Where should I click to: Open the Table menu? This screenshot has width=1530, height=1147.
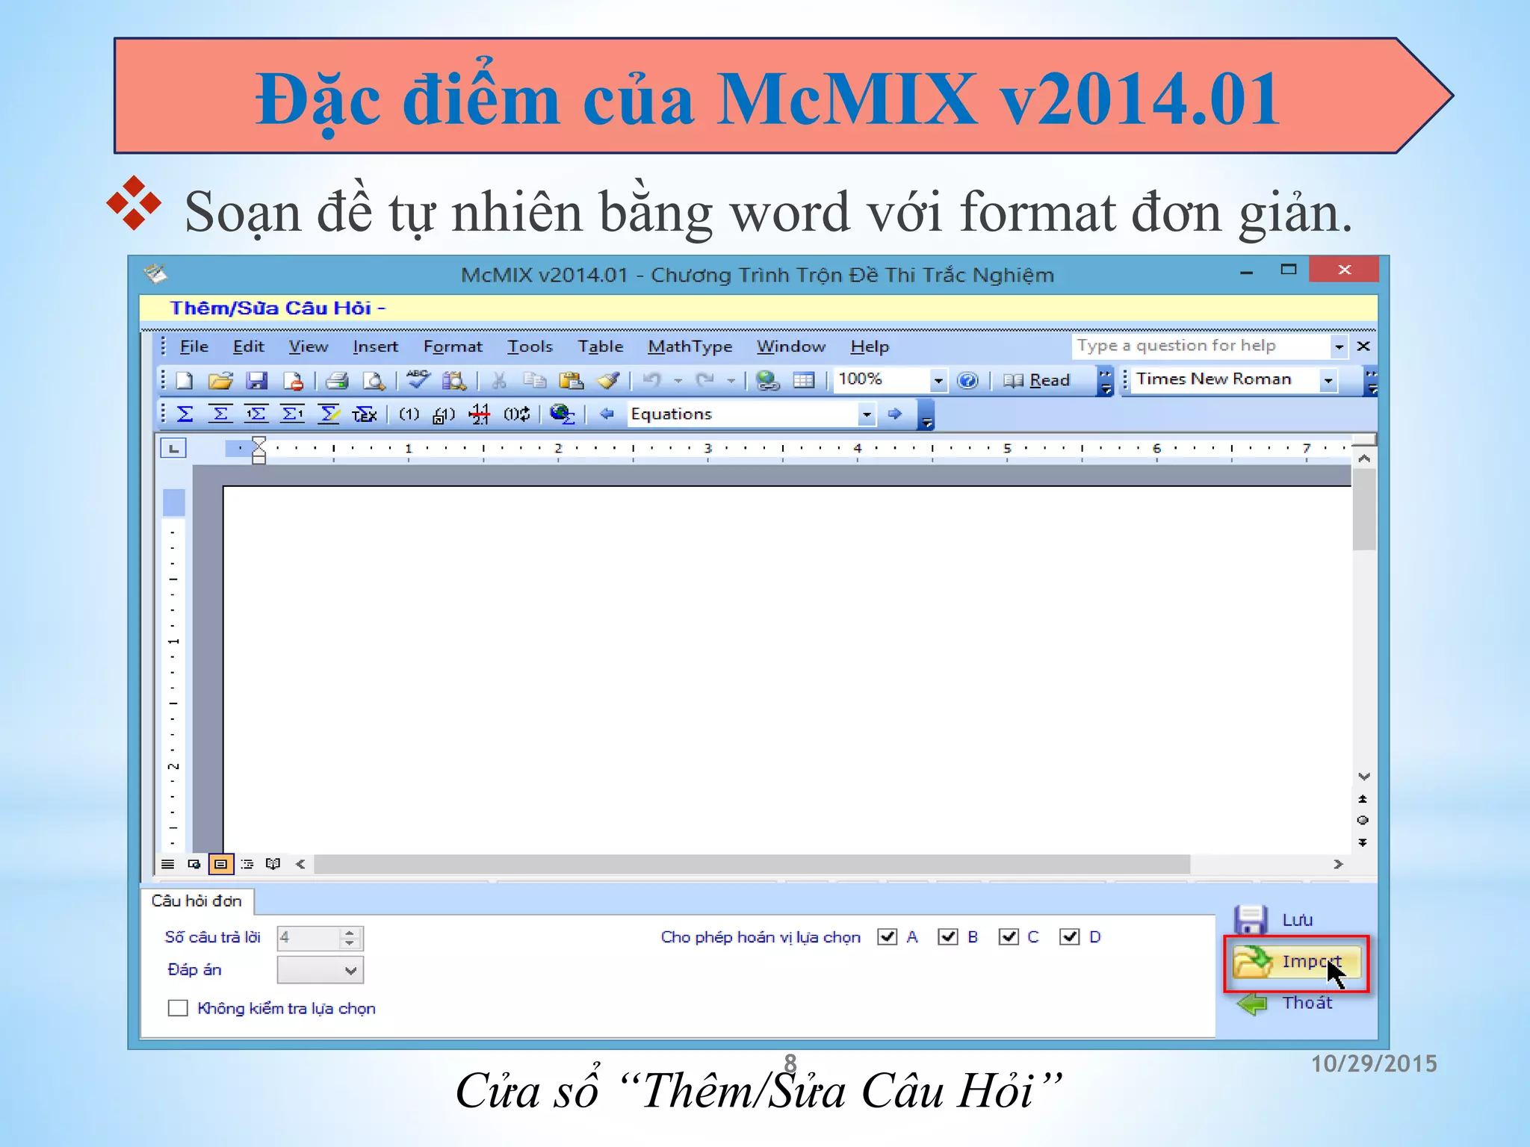[x=601, y=346]
